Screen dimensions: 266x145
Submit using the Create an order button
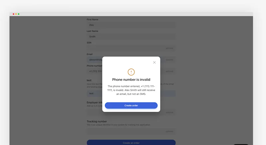click(x=131, y=142)
